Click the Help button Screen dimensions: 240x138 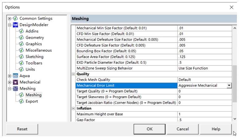216,129
